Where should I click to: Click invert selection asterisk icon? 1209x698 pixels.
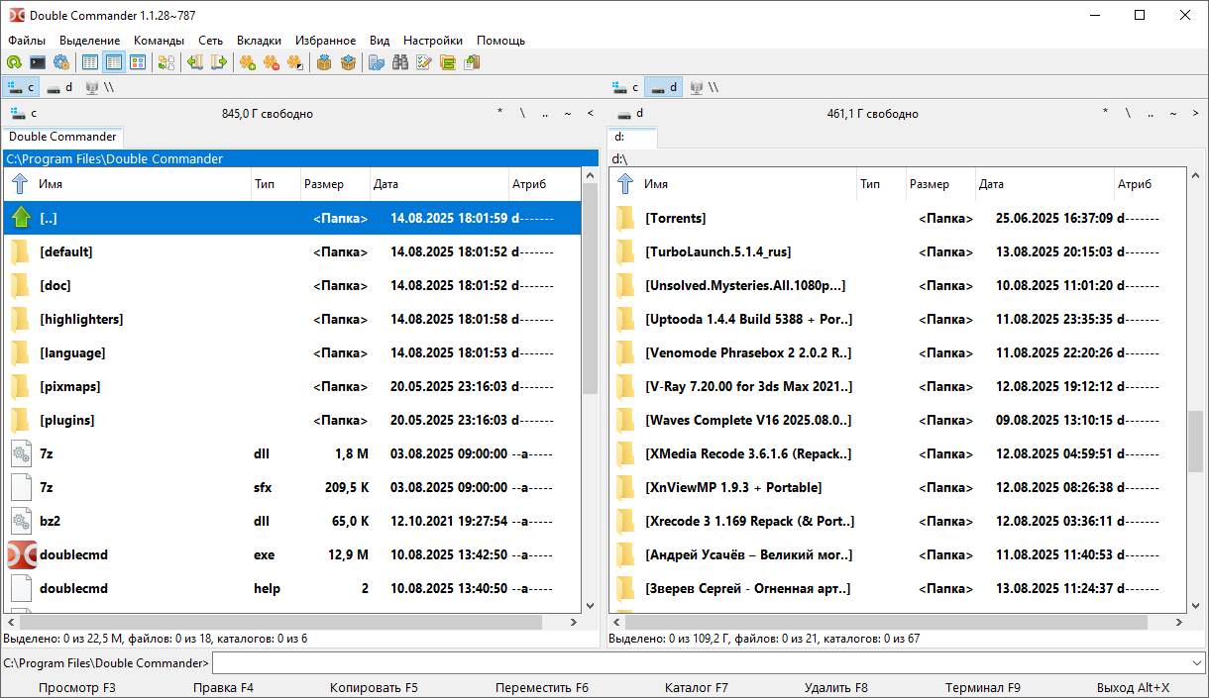click(x=295, y=62)
